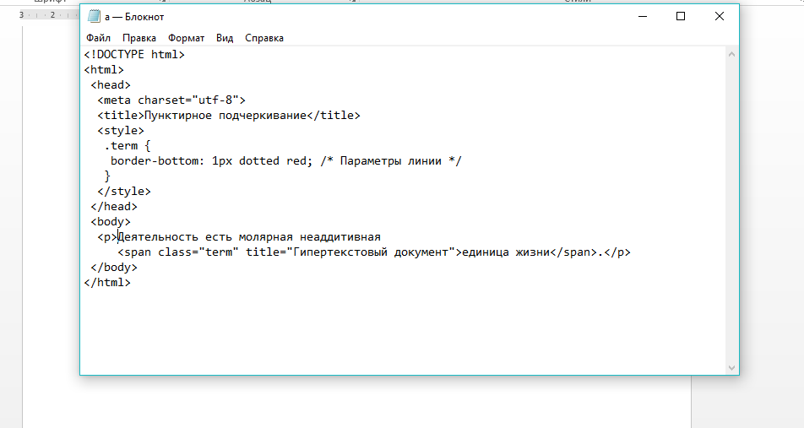Click the scrollbar up arrow
This screenshot has width=804, height=428.
point(731,54)
